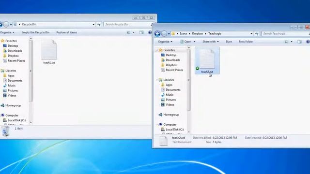Click forward arrow in Recycle Bin window

click(6, 25)
